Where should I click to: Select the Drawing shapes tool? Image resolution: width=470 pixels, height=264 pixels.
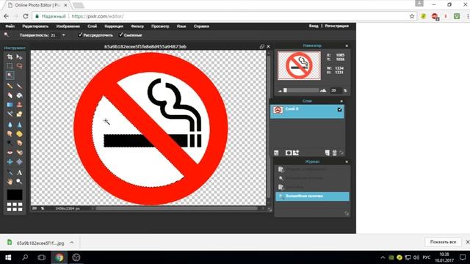[20, 114]
